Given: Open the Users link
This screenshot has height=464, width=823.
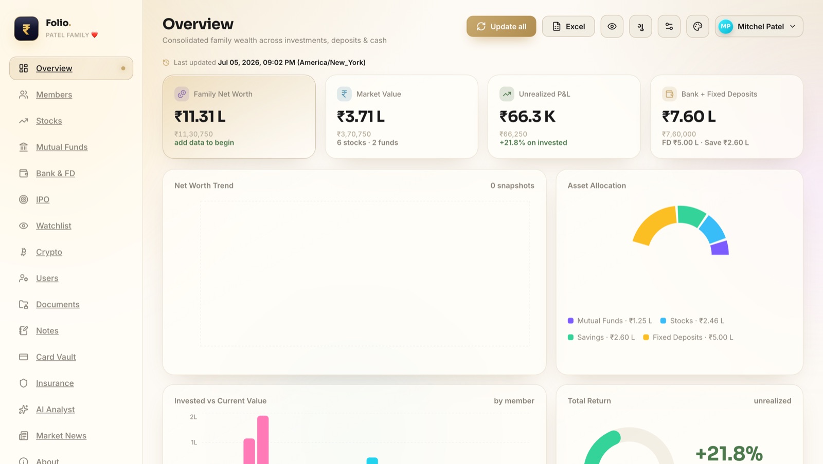Looking at the screenshot, I should click(47, 278).
